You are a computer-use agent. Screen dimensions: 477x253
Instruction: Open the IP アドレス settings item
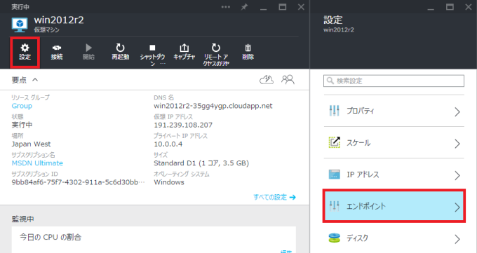(394, 175)
